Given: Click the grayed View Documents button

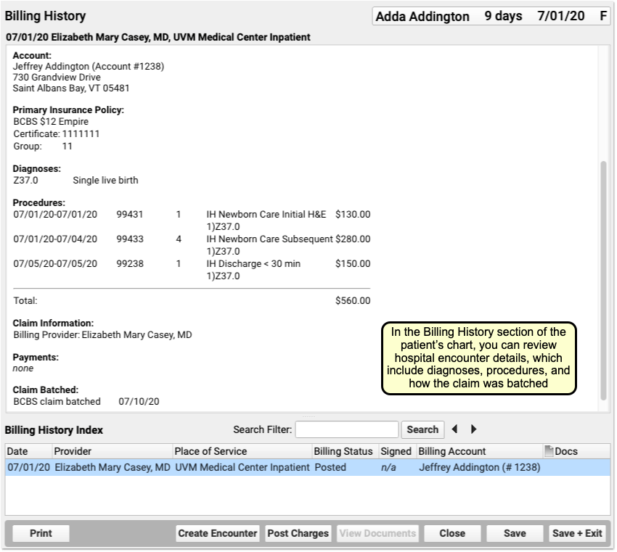Looking at the screenshot, I should pyautogui.click(x=377, y=533).
